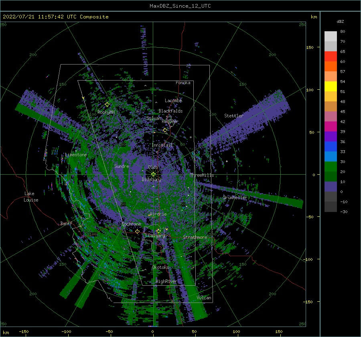The image size is (361, 337).
Task: Select the Stettler city label
Action: point(234,116)
